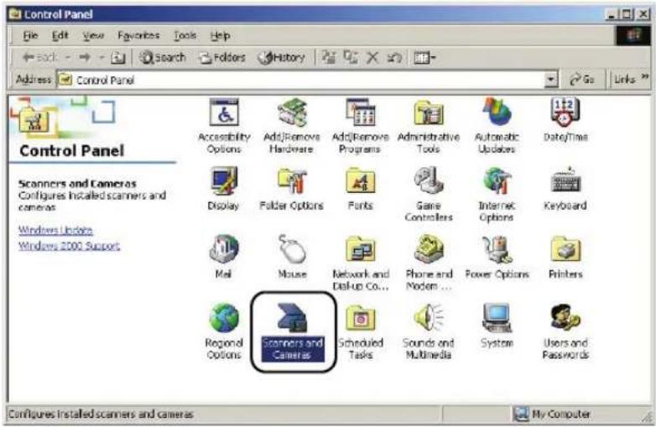Screen dimensions: 656x427
Task: Go up one folder level
Action: point(117,57)
